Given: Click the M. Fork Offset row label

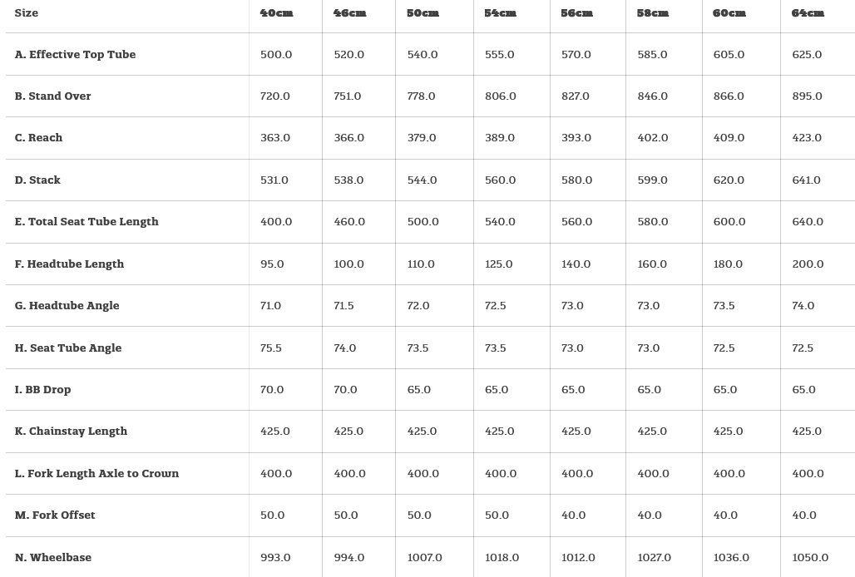Looking at the screenshot, I should (55, 515).
